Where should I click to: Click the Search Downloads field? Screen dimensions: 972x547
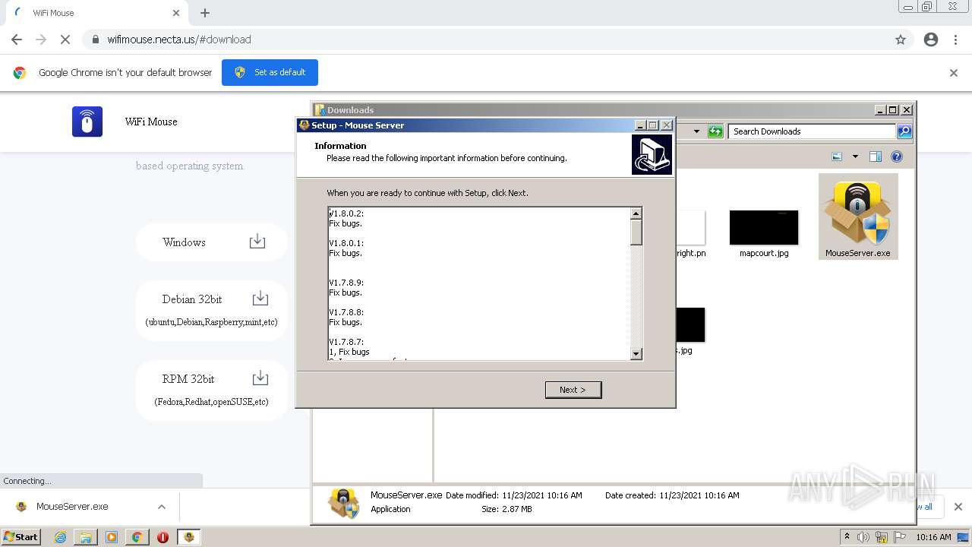pyautogui.click(x=812, y=131)
